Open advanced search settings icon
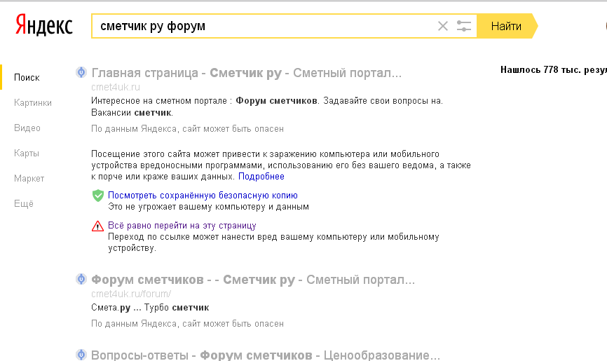This screenshot has height=361, width=607. [x=464, y=27]
